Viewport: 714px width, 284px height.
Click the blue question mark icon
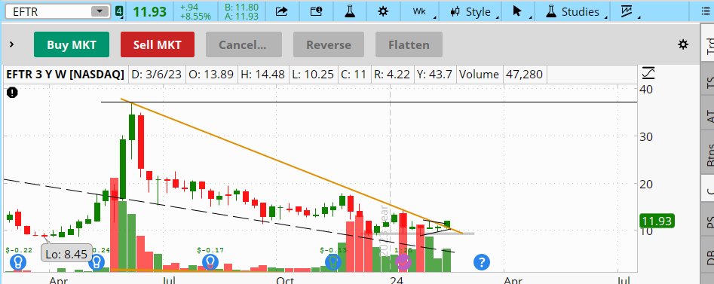pos(482,261)
